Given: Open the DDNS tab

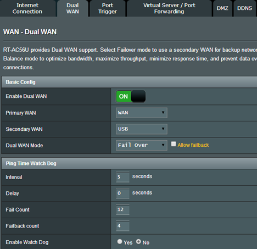Looking at the screenshot, I should tap(244, 8).
